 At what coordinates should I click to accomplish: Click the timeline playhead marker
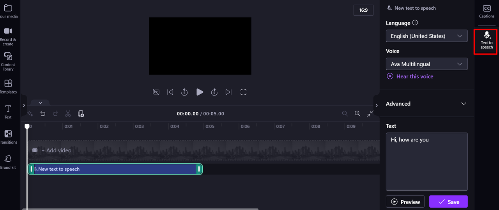point(27,127)
